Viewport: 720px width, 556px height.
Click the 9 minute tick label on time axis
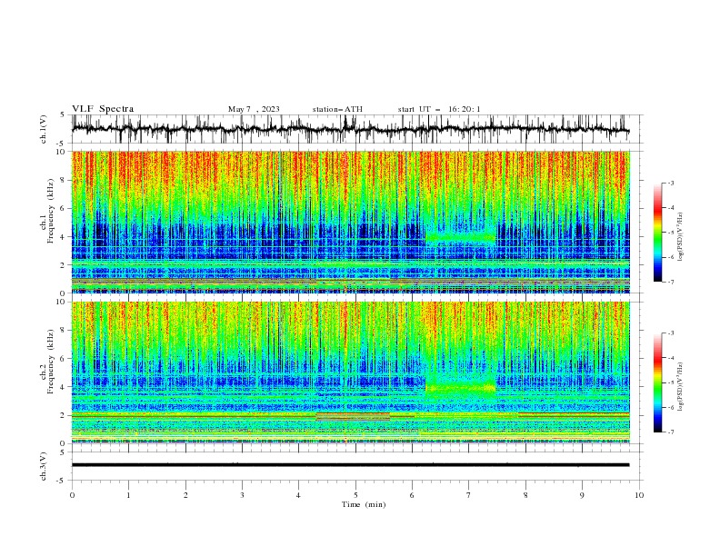[x=582, y=495]
